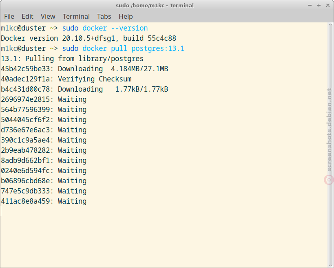Click the terminal vertical scrollbar

330,145
